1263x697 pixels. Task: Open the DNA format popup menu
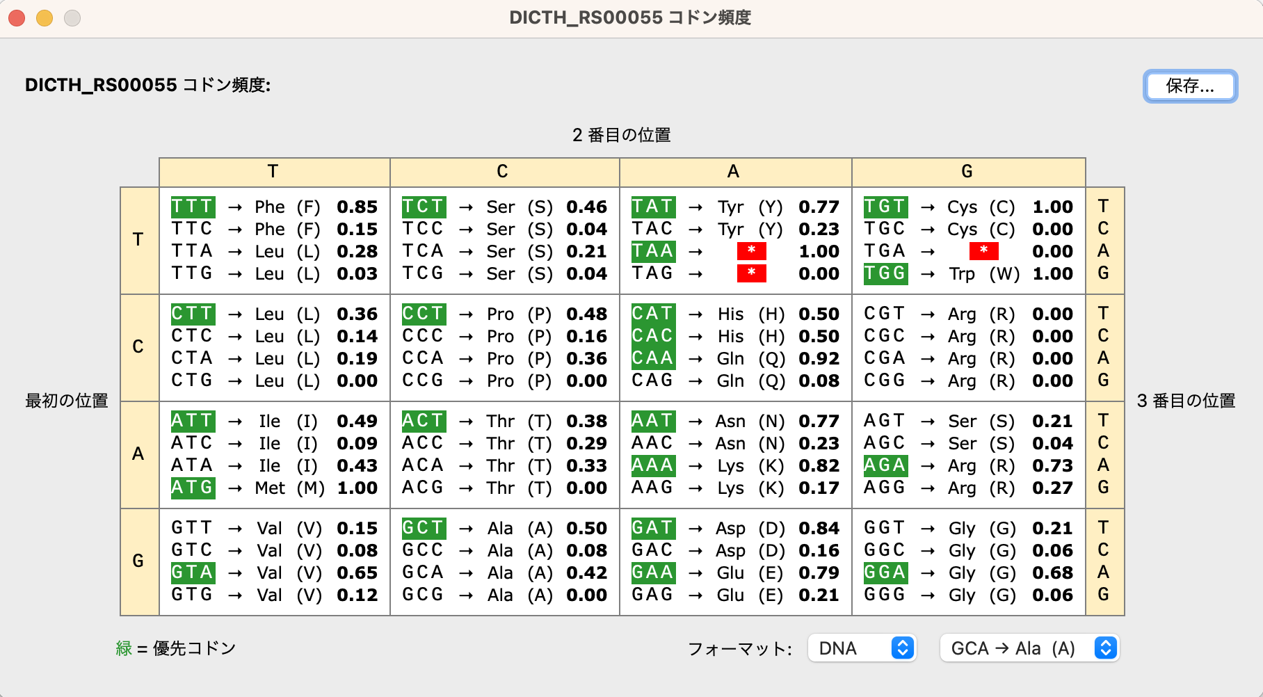click(x=862, y=648)
